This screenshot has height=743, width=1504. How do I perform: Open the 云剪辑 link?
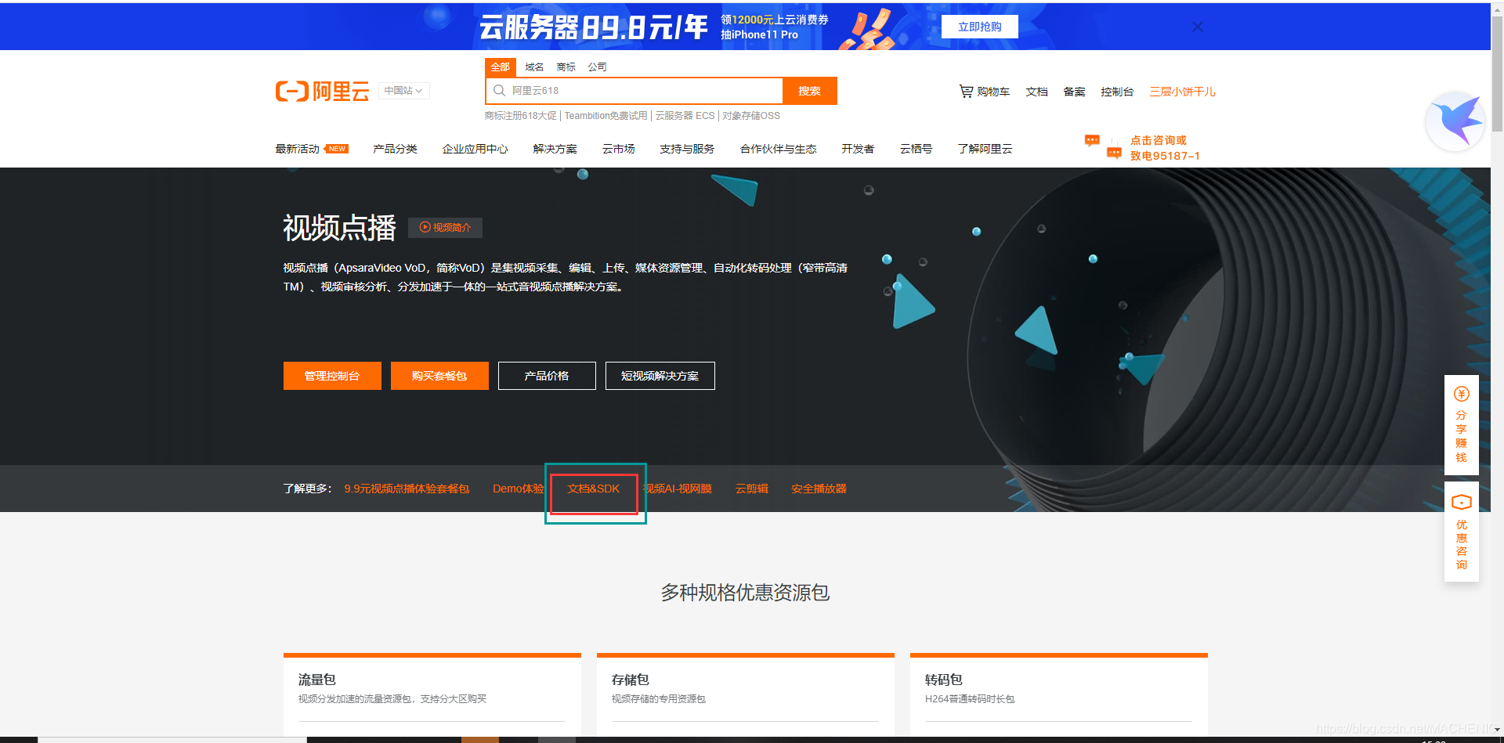click(751, 489)
